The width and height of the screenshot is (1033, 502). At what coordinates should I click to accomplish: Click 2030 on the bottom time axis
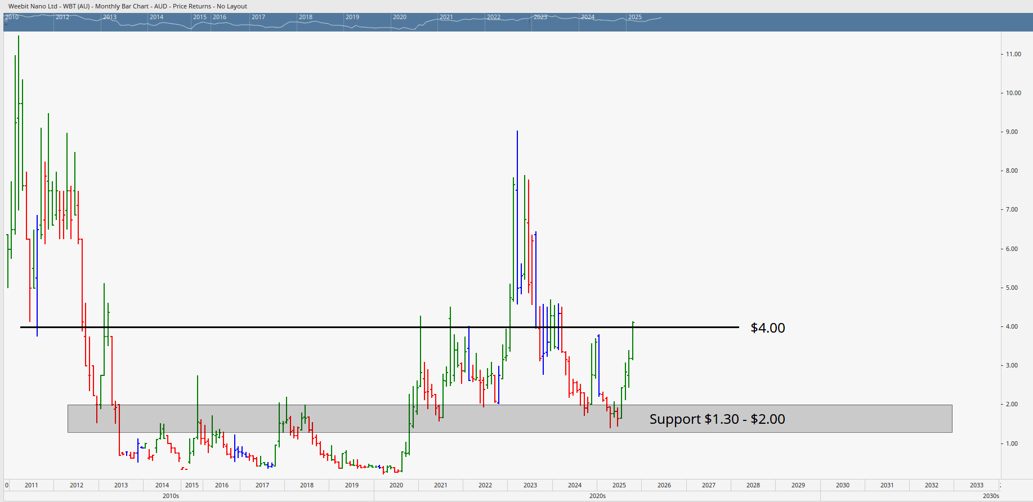[843, 485]
